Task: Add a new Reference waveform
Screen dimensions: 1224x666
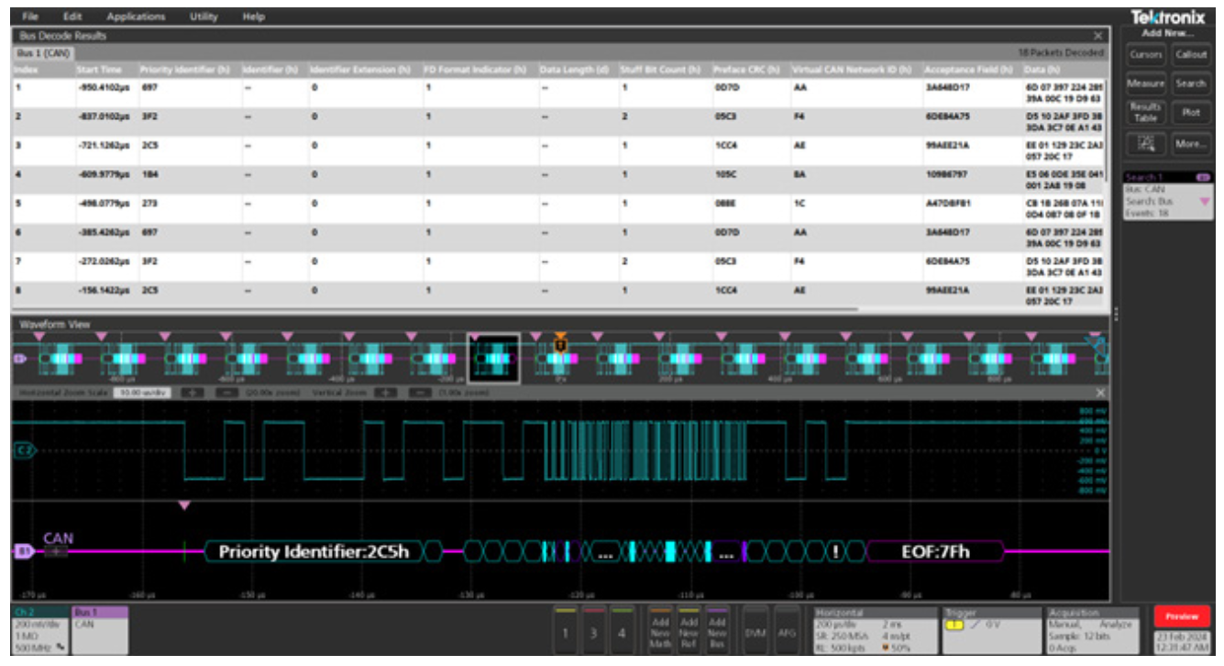Action: 688,630
